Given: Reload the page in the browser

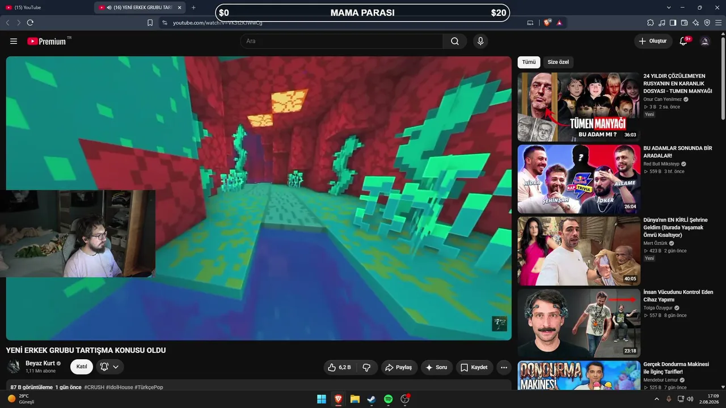Looking at the screenshot, I should 30,23.
